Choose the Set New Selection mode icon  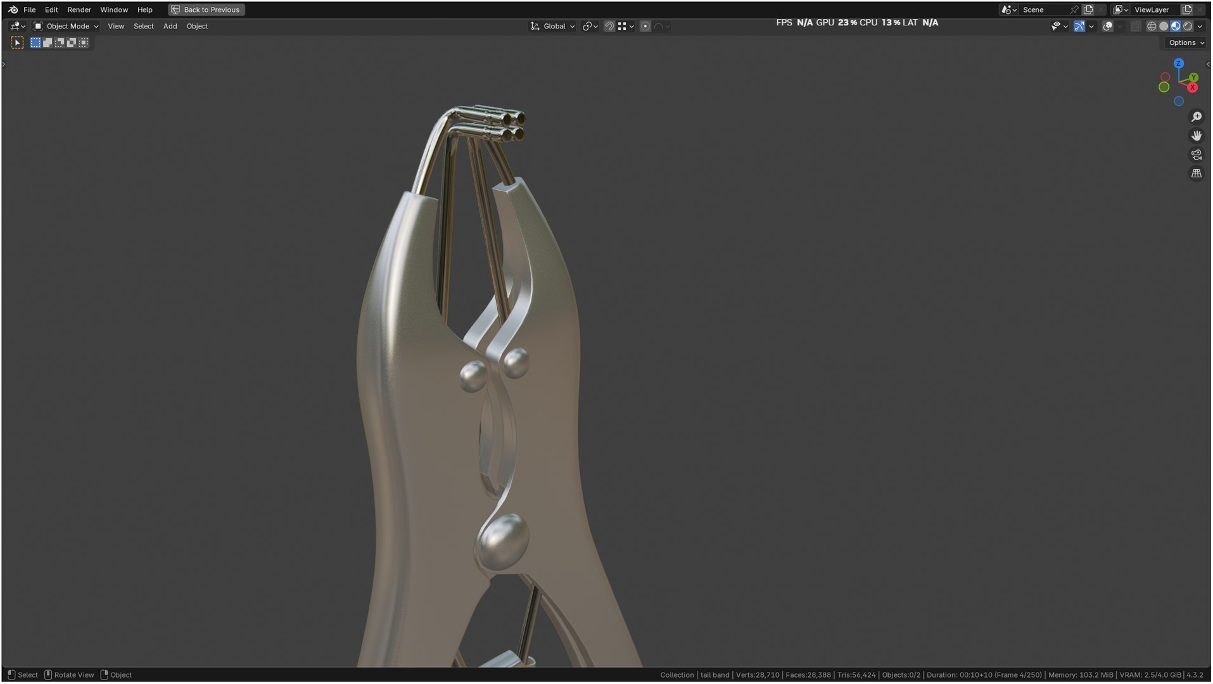coord(35,42)
